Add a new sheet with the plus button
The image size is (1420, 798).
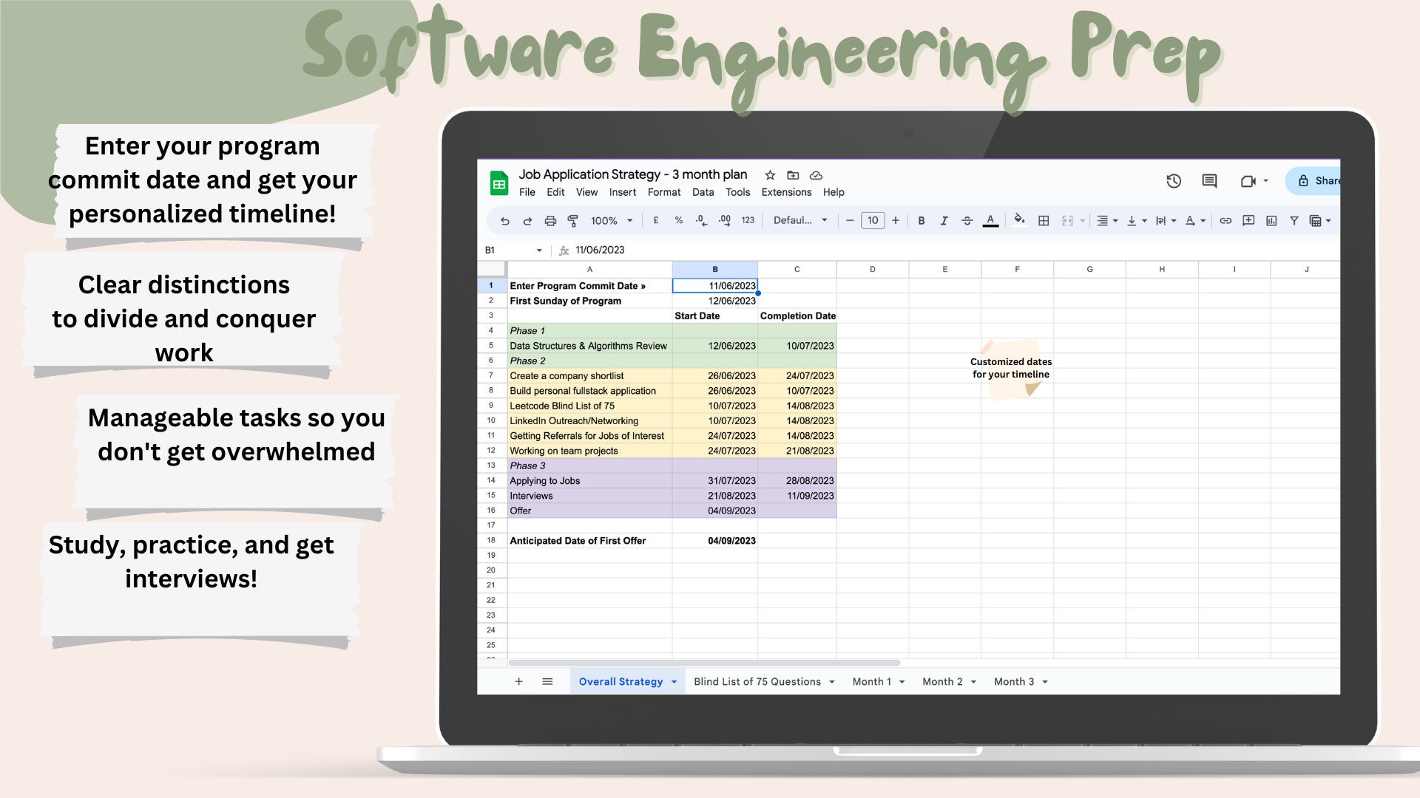pos(518,681)
